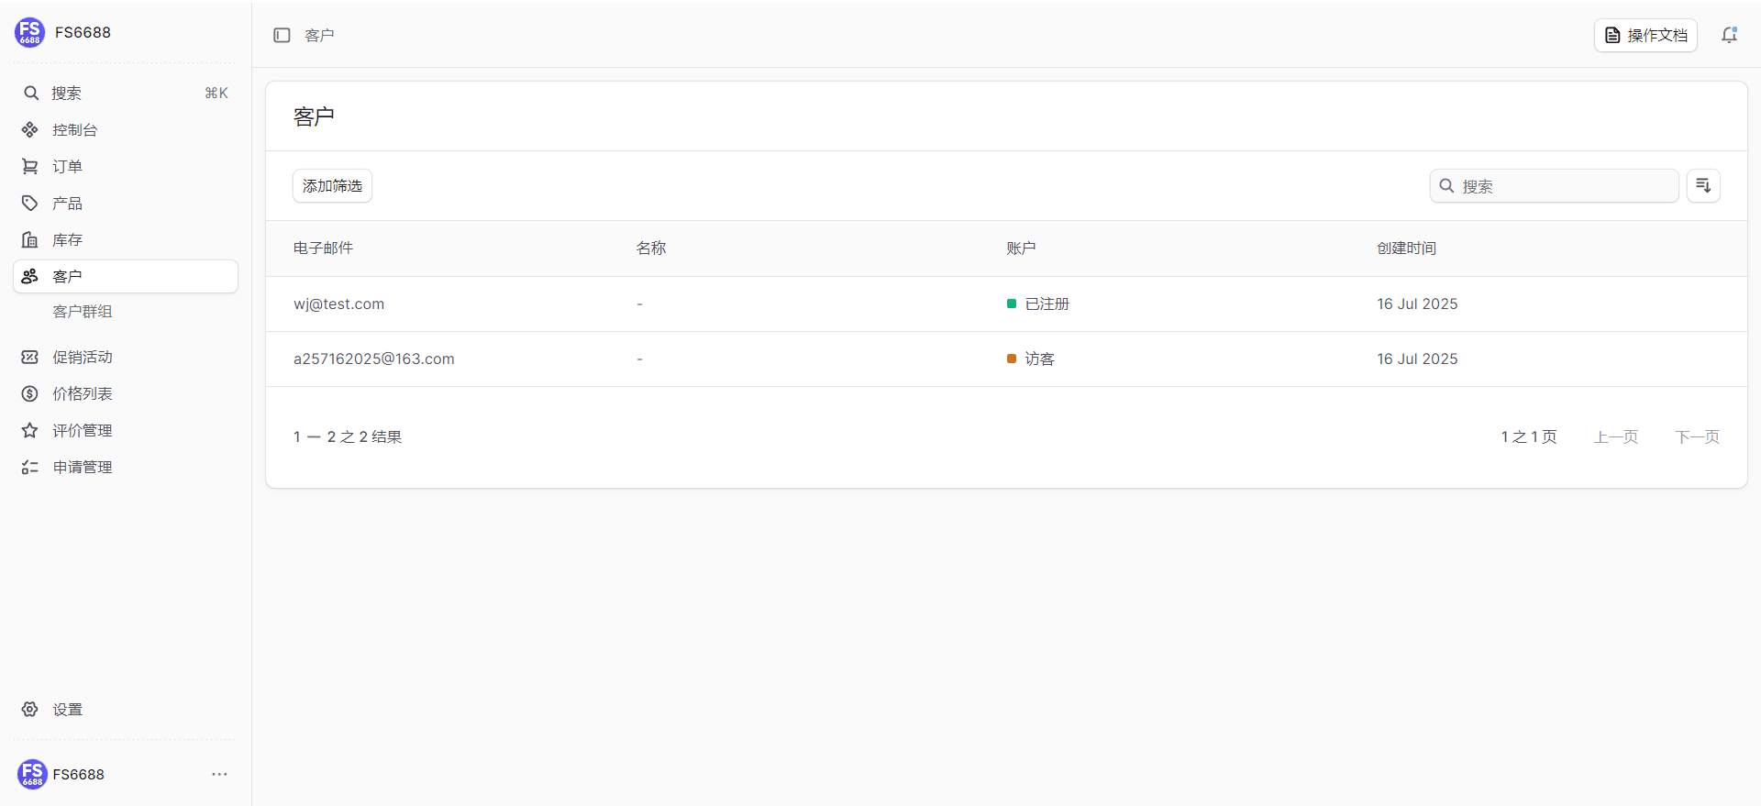Open 申请管理 request management
This screenshot has width=1761, height=806.
(82, 467)
